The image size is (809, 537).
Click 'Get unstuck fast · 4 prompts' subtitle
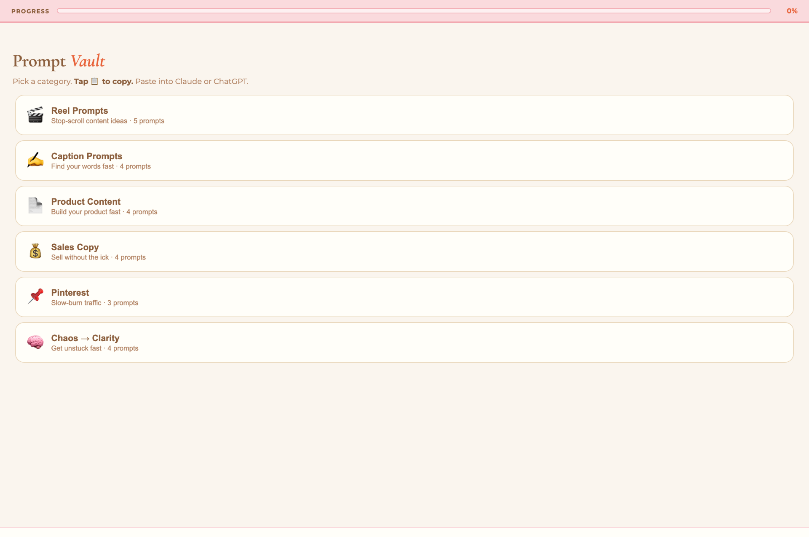tap(95, 348)
